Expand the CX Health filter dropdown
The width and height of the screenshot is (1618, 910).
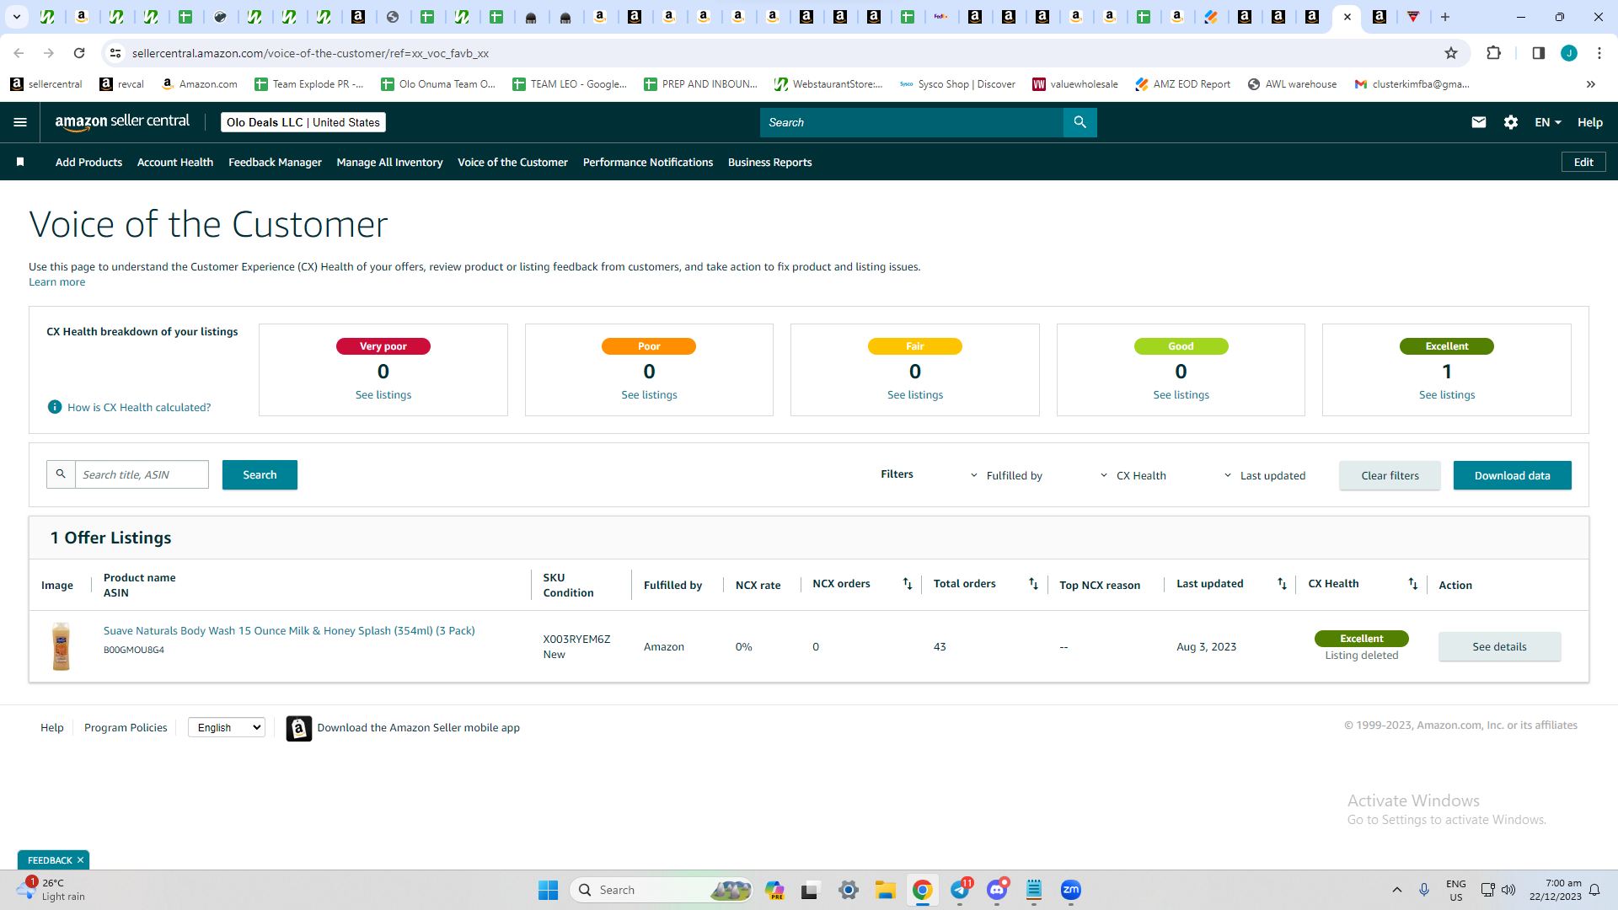[1133, 475]
